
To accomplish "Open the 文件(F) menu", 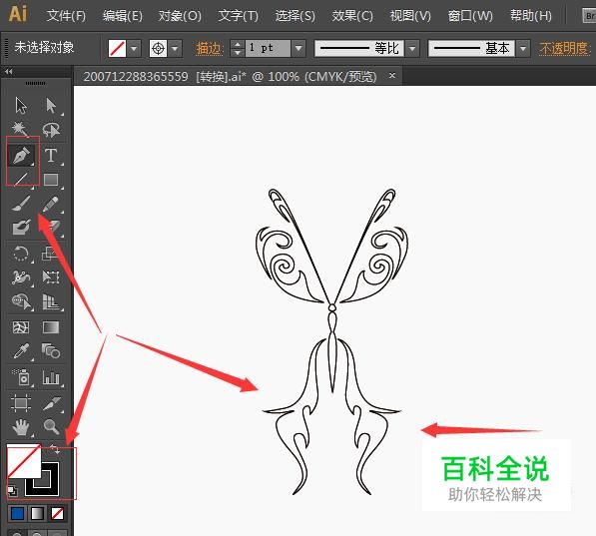I will point(66,16).
